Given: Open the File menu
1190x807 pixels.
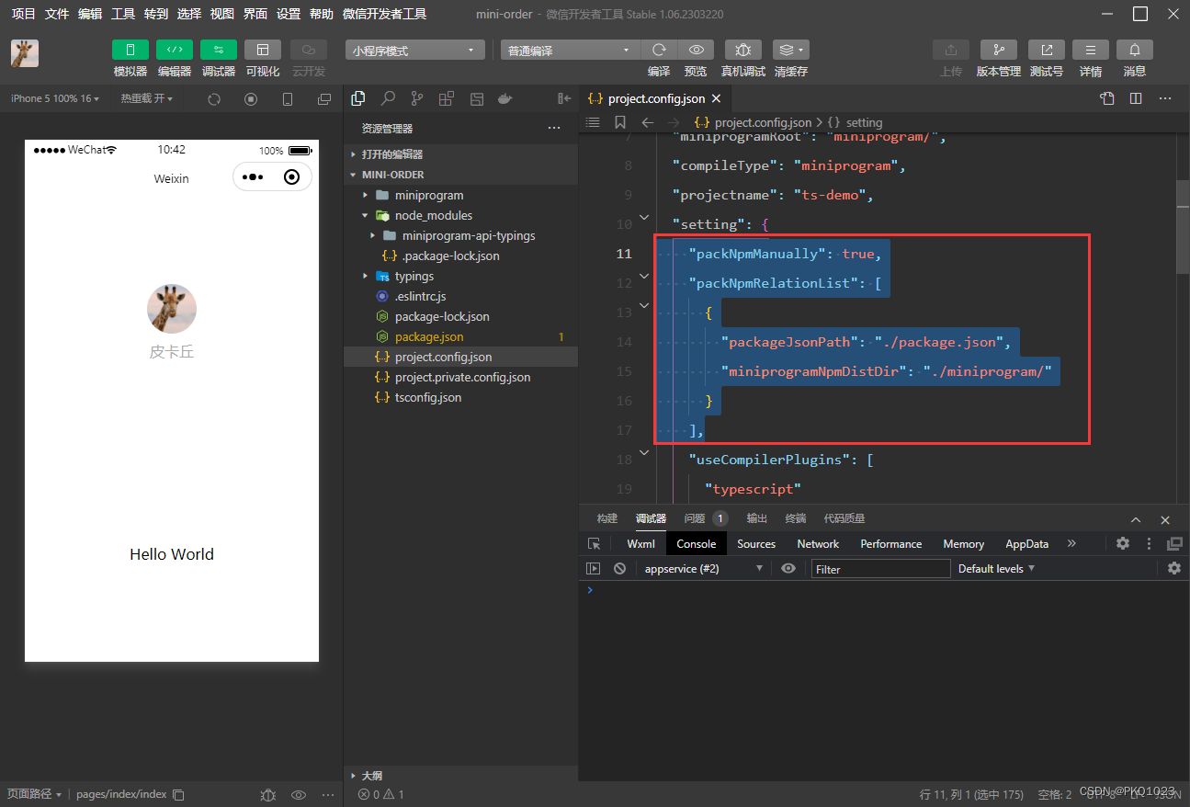Looking at the screenshot, I should pyautogui.click(x=57, y=14).
